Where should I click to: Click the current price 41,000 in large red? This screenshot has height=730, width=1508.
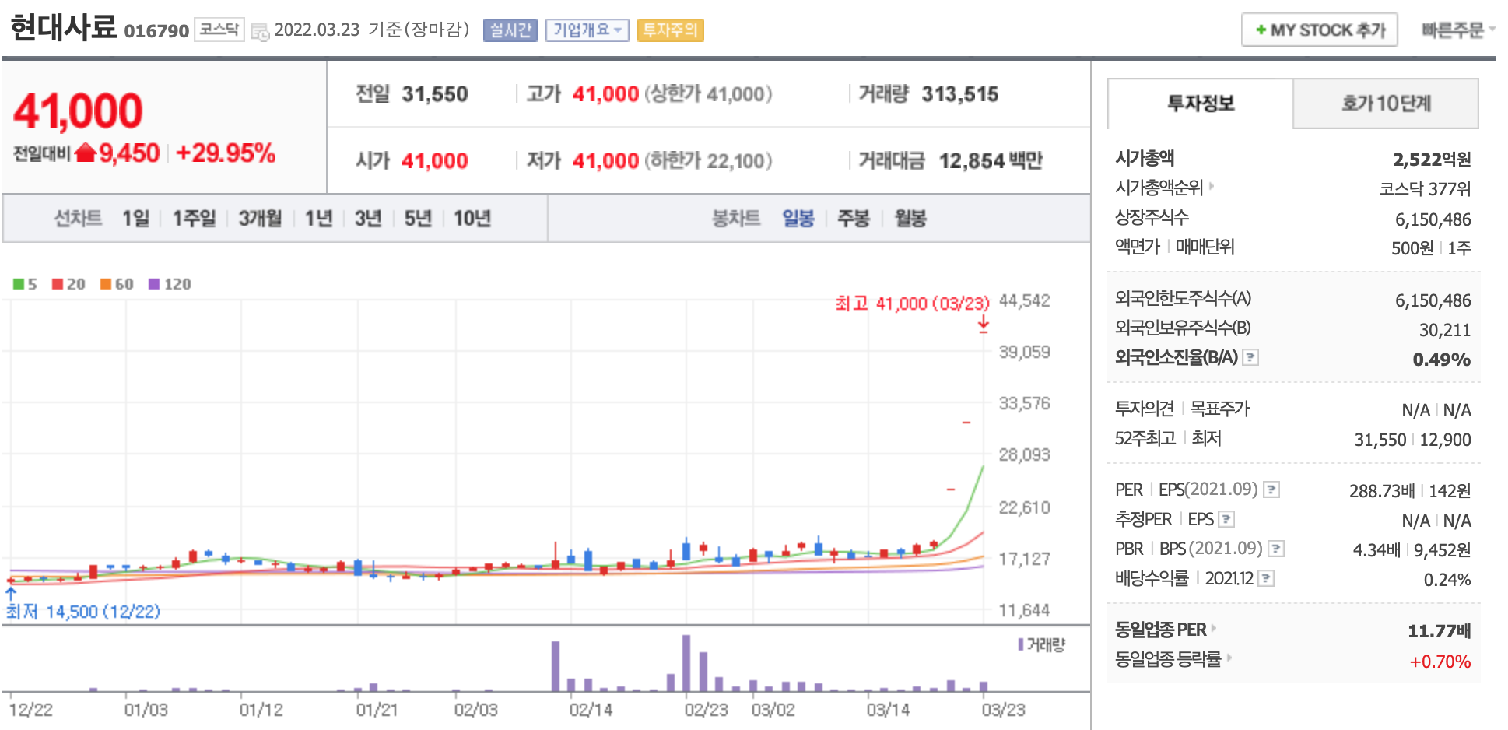[78, 111]
